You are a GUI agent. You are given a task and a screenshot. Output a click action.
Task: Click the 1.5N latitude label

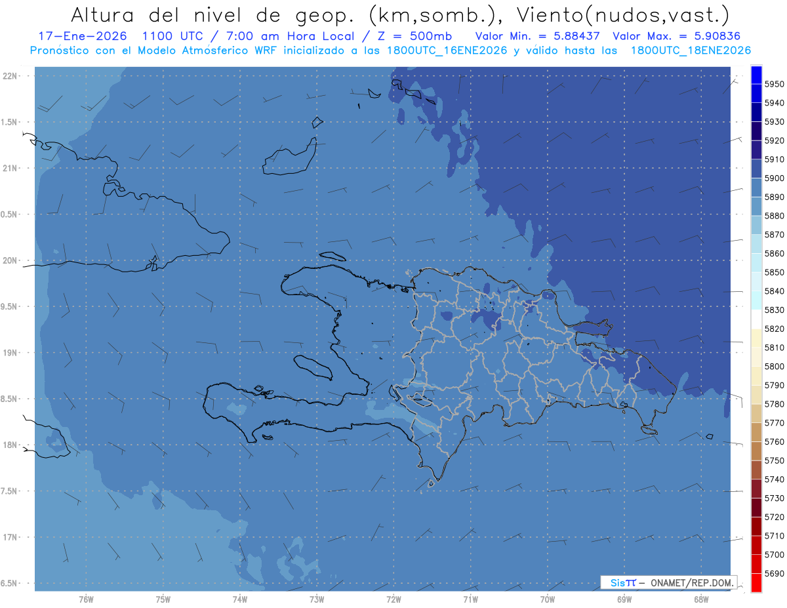[9, 122]
